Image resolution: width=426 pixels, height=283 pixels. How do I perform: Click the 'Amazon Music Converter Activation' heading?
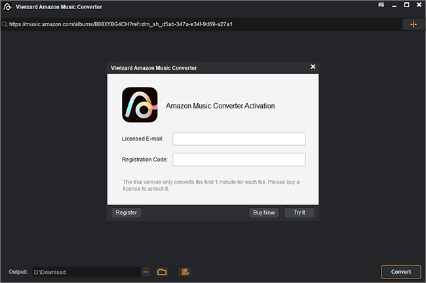[x=220, y=106]
